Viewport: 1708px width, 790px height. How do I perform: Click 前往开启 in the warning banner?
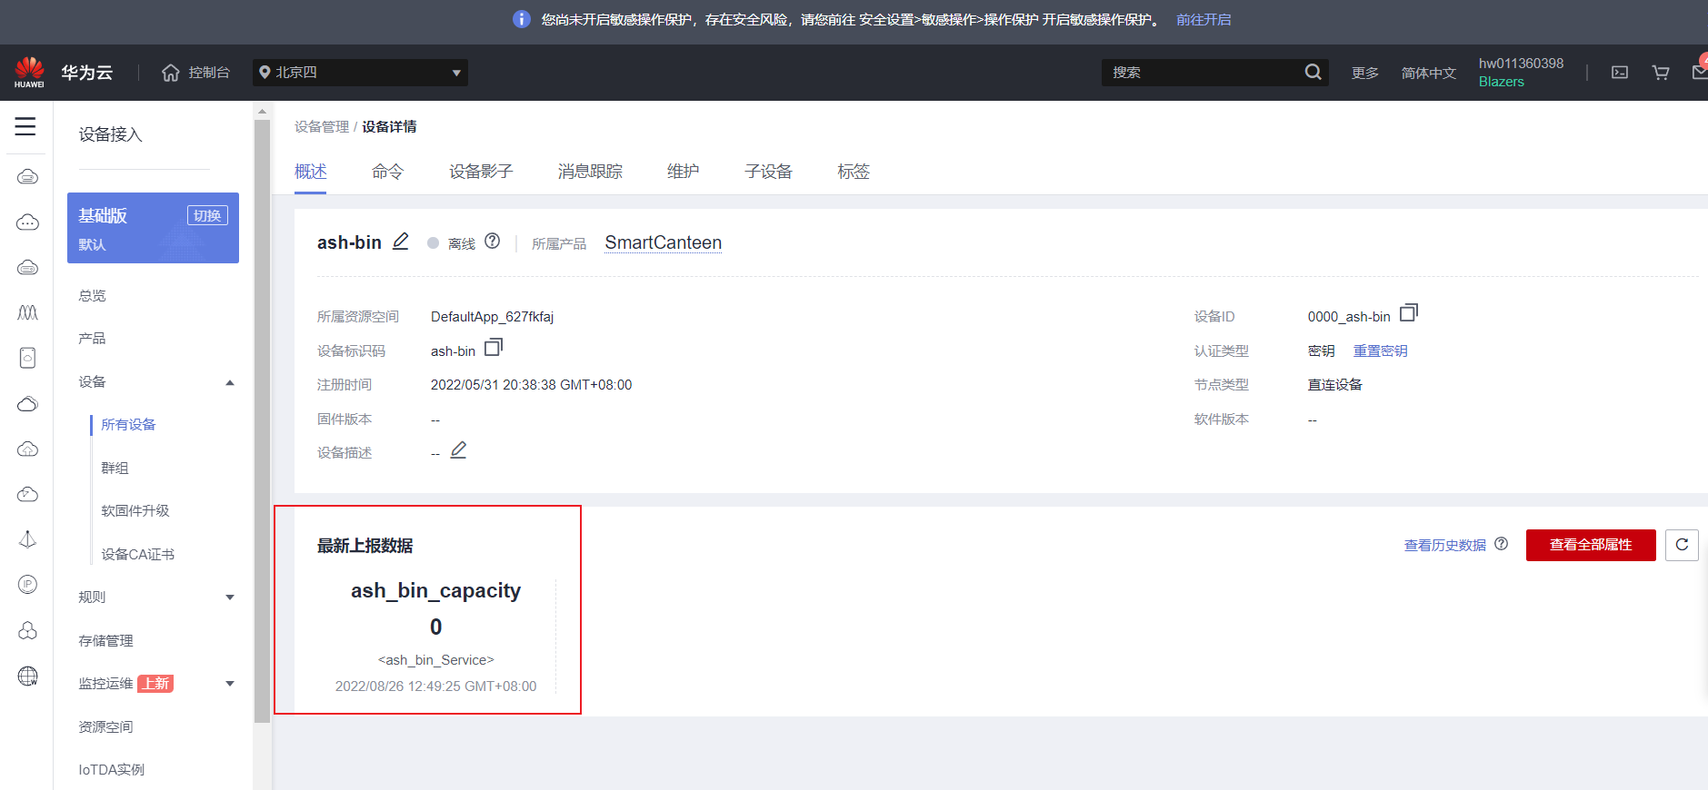click(x=1204, y=19)
